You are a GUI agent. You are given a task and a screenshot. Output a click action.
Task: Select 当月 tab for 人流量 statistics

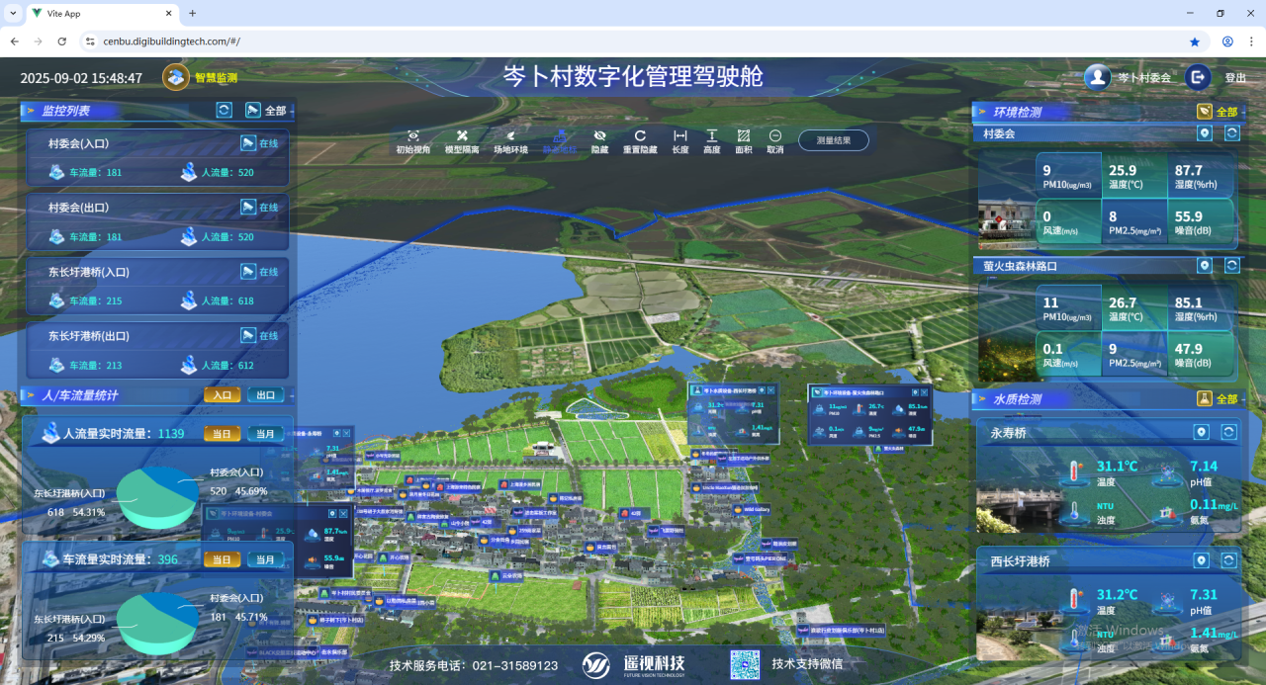pos(265,434)
